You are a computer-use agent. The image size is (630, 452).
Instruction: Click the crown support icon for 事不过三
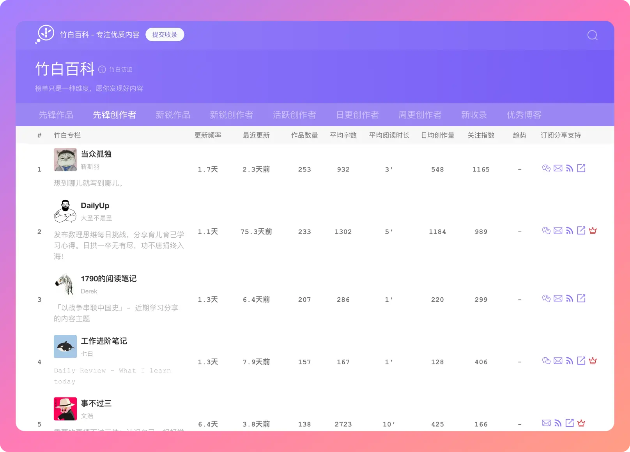[581, 423]
